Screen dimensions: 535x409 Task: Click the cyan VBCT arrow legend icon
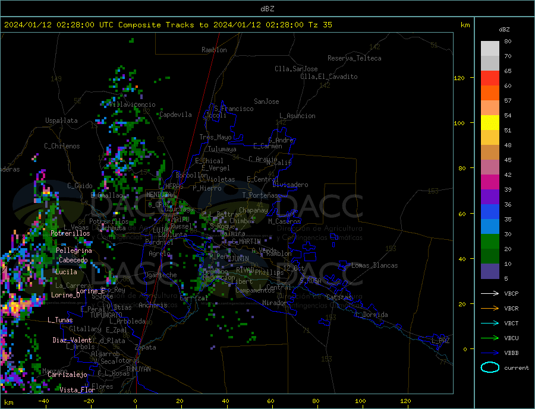click(x=490, y=323)
